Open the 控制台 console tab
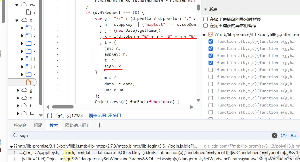The width and height of the screenshot is (300, 162). [20, 125]
